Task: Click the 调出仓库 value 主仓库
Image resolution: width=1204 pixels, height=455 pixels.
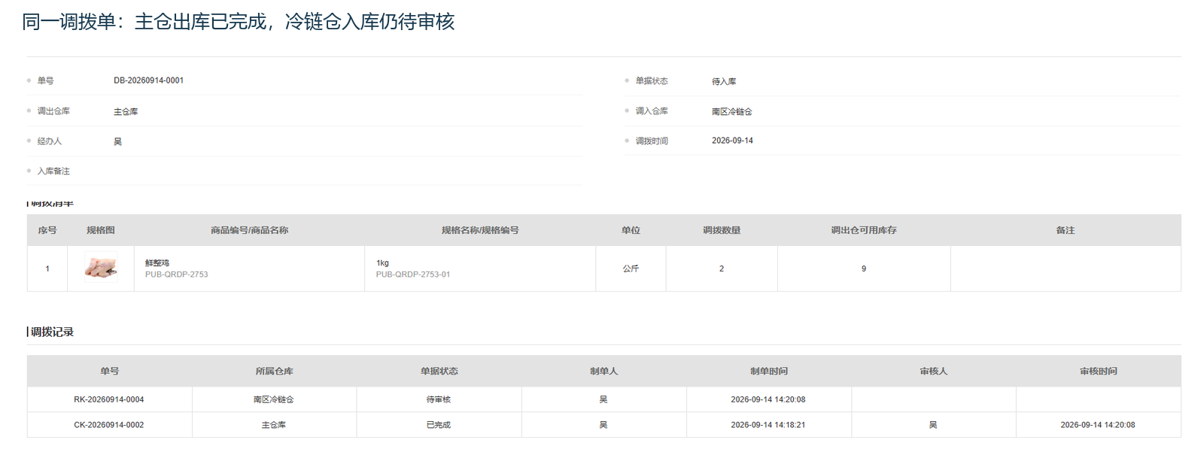Action: coord(126,111)
